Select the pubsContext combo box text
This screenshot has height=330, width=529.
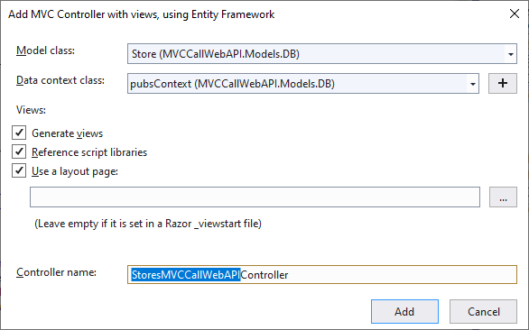pyautogui.click(x=232, y=84)
